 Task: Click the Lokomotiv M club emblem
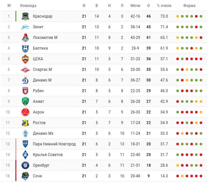(x=25, y=38)
